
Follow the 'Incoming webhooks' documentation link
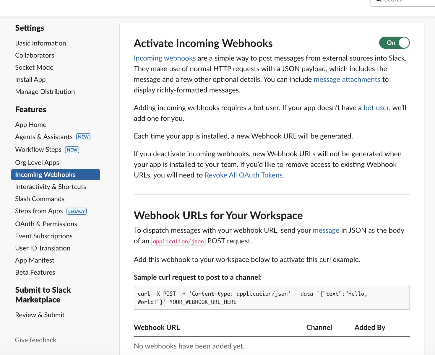165,58
